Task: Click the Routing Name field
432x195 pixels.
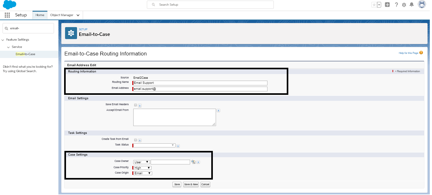Action: tap(200, 83)
